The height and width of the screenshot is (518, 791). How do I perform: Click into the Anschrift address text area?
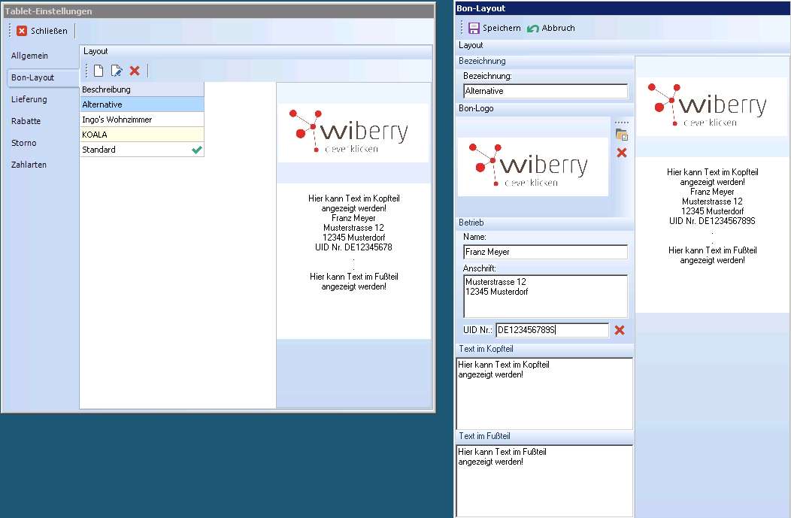click(545, 296)
